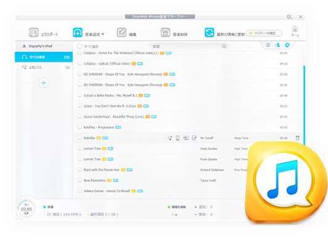Check the Grace VanderWaal - Beautiful Thing checkbox
This screenshot has height=240, width=328.
80,117
